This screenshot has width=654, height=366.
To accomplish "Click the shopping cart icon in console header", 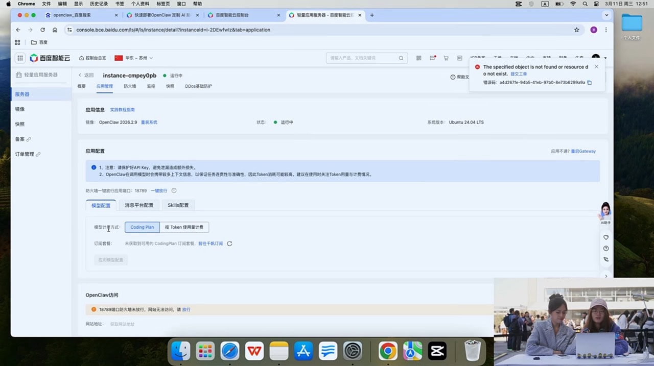I will click(x=446, y=58).
